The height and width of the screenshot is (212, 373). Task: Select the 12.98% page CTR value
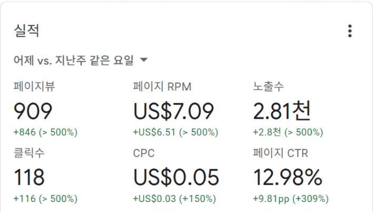tap(288, 177)
